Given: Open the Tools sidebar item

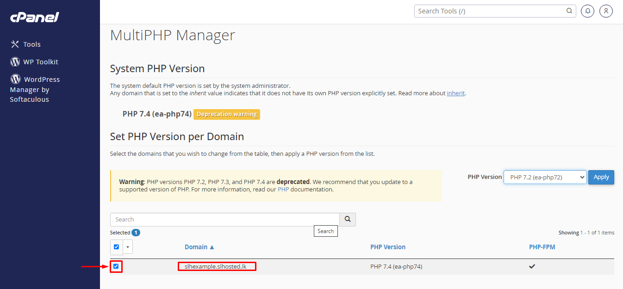Looking at the screenshot, I should pyautogui.click(x=32, y=44).
